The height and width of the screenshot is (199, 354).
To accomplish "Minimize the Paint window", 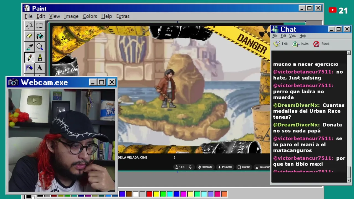I will coord(302,8).
